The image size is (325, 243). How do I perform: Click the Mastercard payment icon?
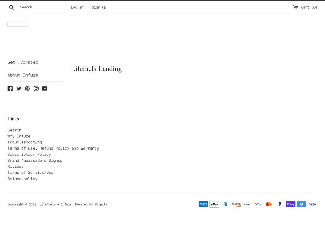point(269,204)
